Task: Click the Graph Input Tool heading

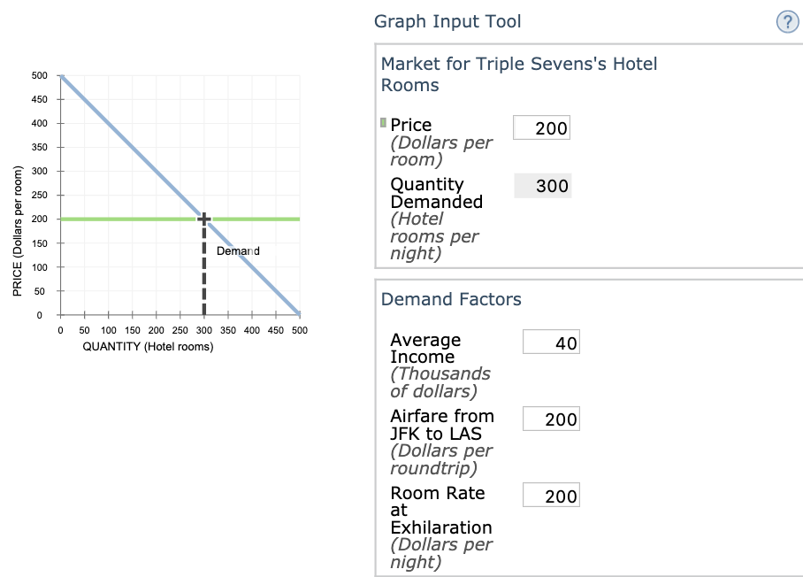Action: click(x=447, y=20)
